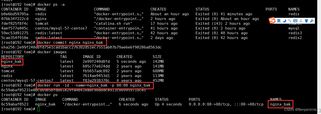Click the PORTS header in the last table

pos(194,99)
